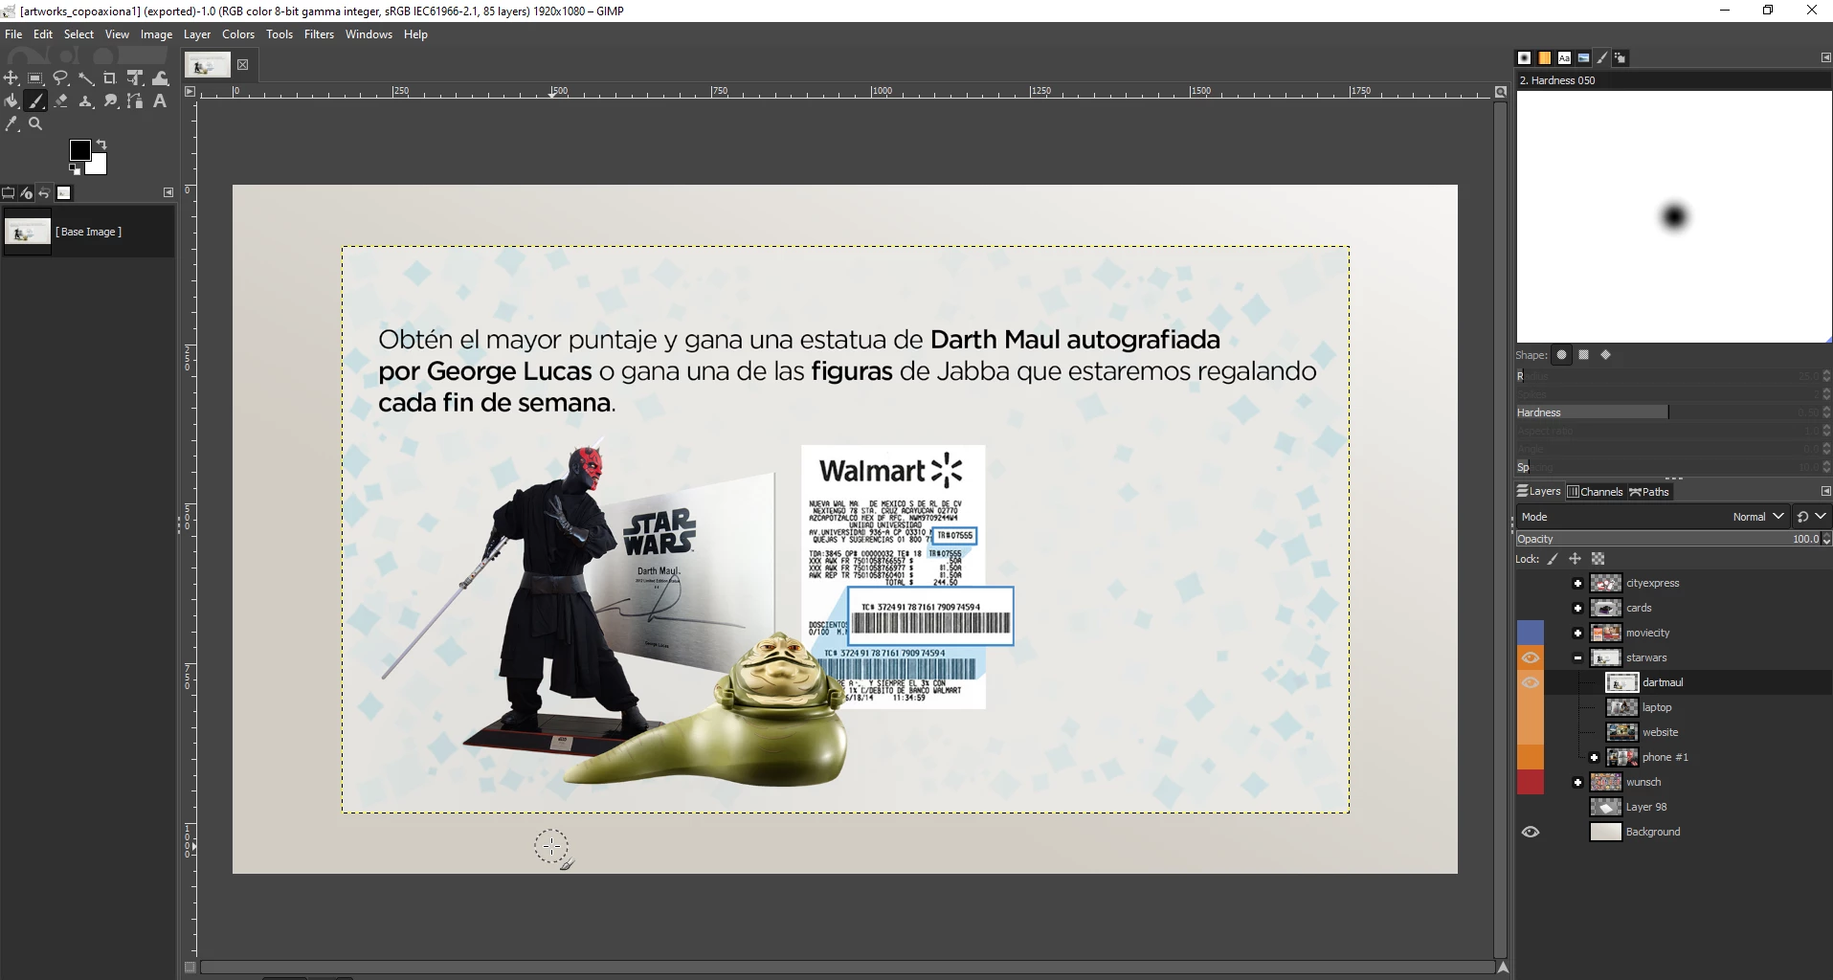The width and height of the screenshot is (1833, 980).
Task: Toggle lock pixels for the layer
Action: 1553,559
